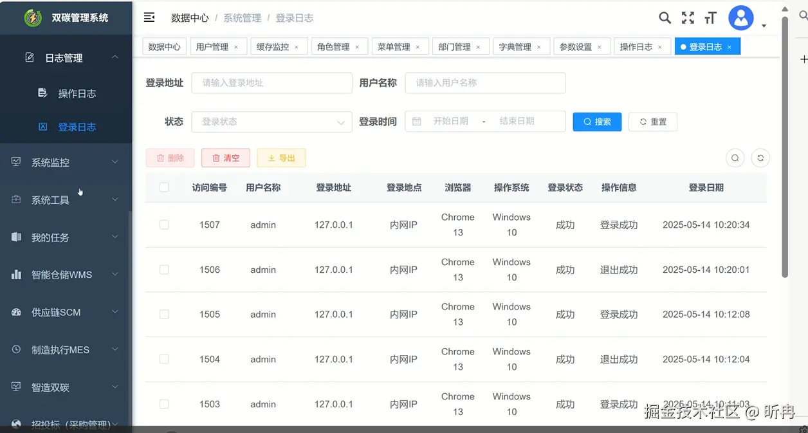Check the row checkbox for 1506
The width and height of the screenshot is (808, 433).
pos(164,270)
